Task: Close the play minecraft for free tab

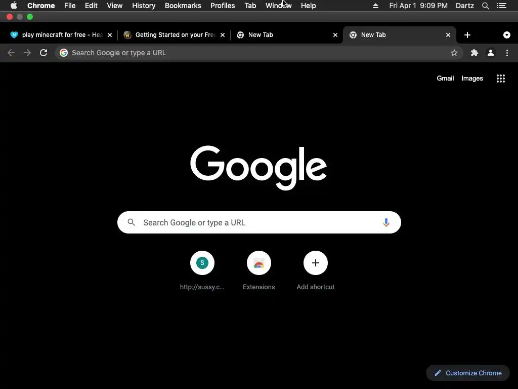Action: pos(110,35)
